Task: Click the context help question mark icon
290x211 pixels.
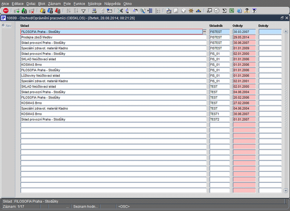Action: [x=254, y=11]
